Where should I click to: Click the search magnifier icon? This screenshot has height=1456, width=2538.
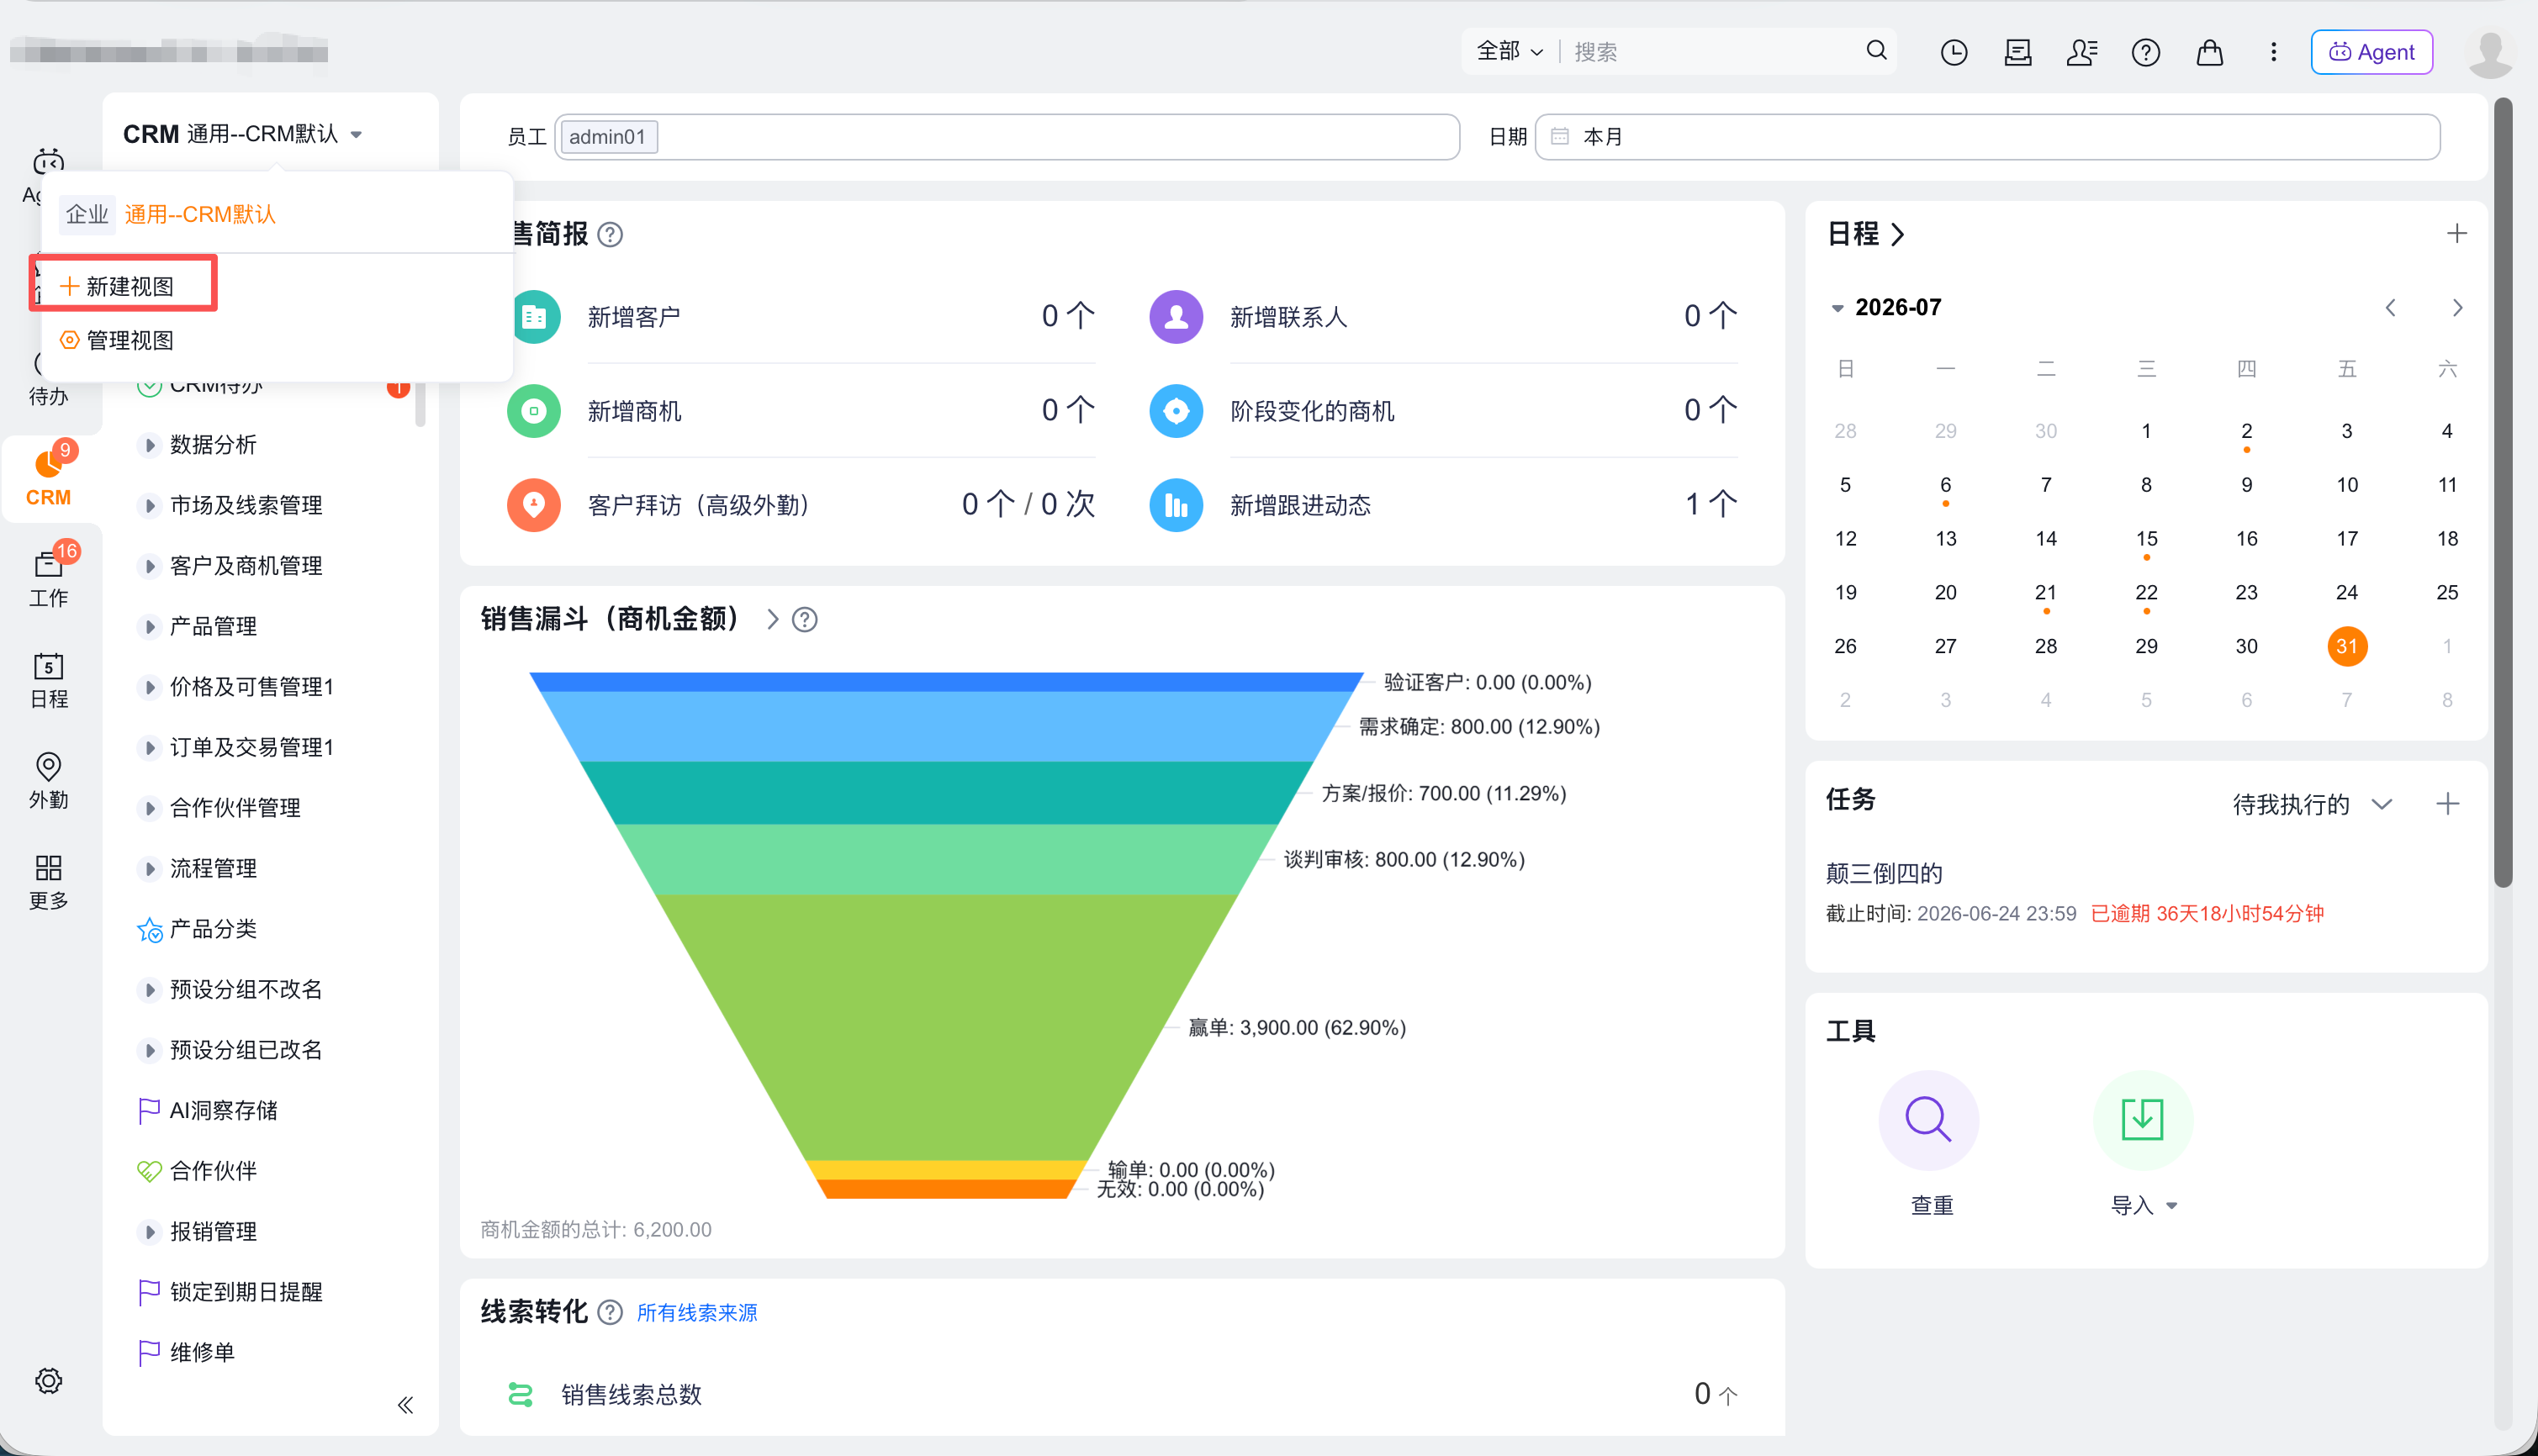pyautogui.click(x=1875, y=51)
